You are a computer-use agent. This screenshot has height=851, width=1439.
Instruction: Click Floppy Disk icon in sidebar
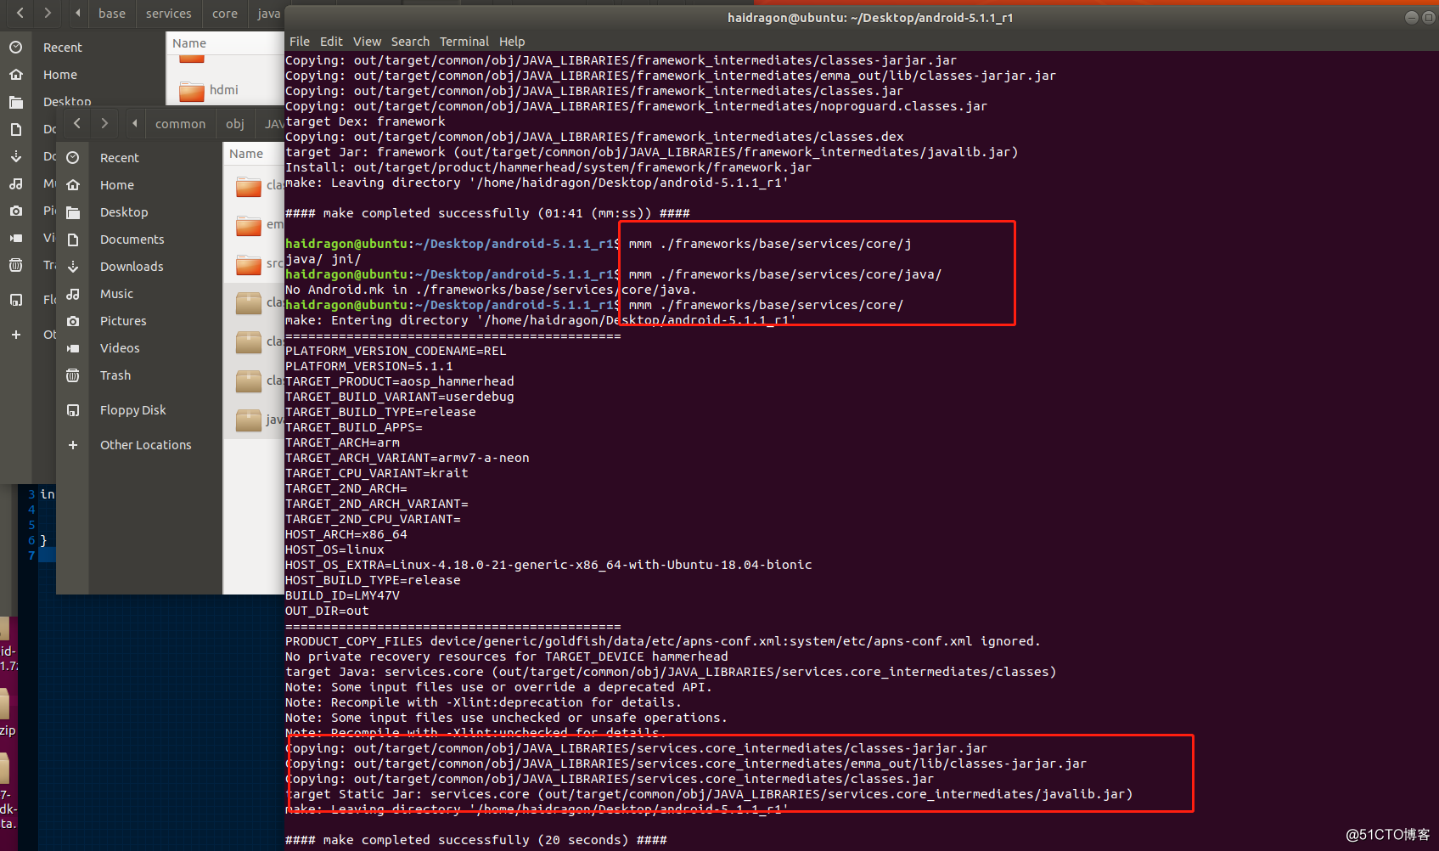coord(73,410)
